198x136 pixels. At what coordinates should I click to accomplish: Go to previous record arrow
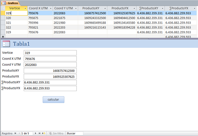point(19,133)
